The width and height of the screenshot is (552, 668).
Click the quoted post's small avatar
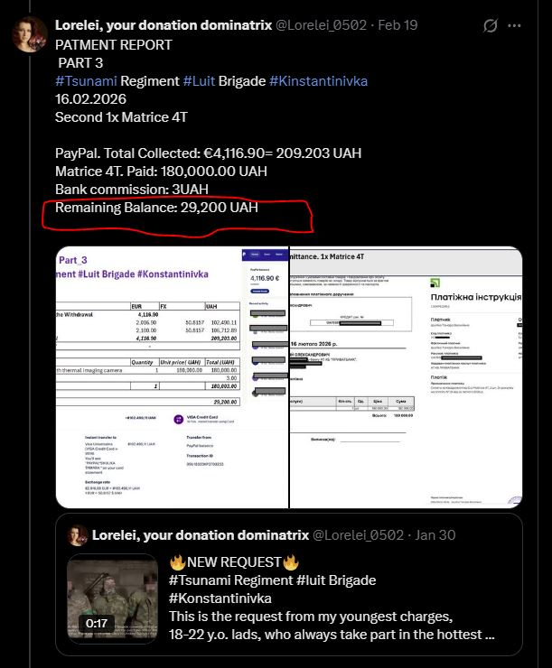point(78,535)
